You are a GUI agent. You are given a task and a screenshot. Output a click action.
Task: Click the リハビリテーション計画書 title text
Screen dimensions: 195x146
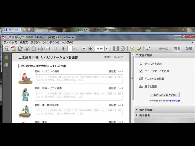tap(59, 57)
